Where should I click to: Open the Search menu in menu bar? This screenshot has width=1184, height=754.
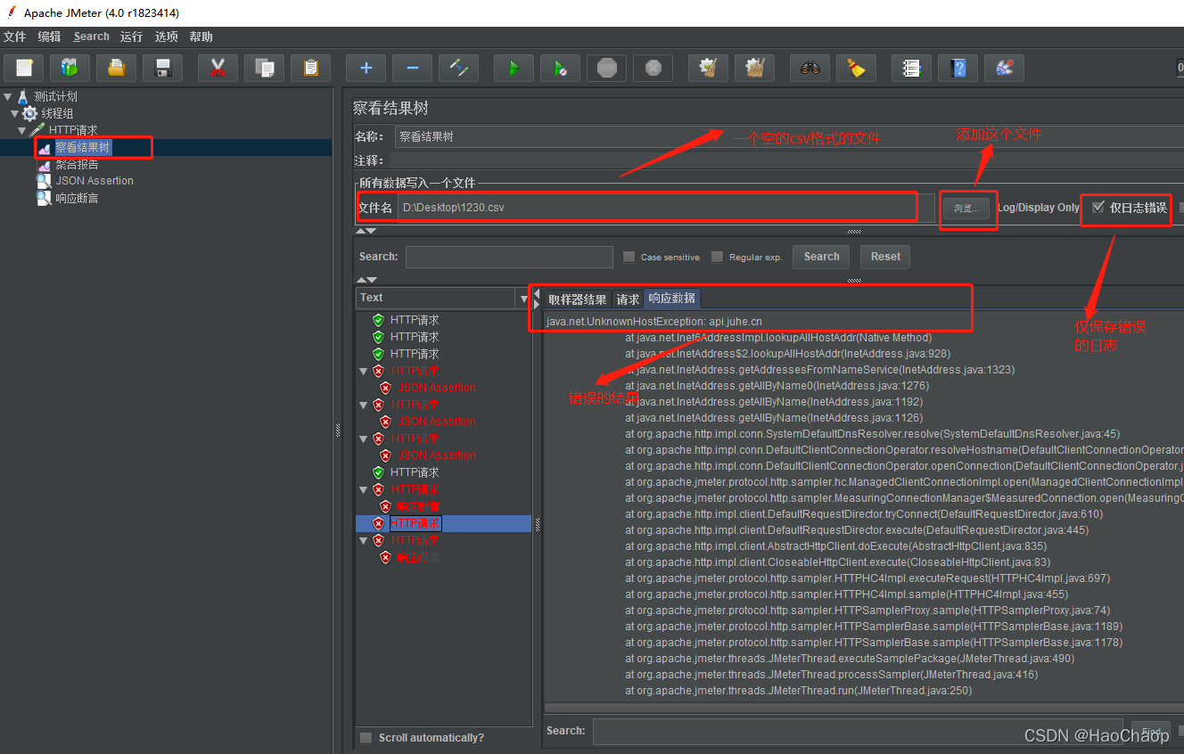tap(91, 37)
